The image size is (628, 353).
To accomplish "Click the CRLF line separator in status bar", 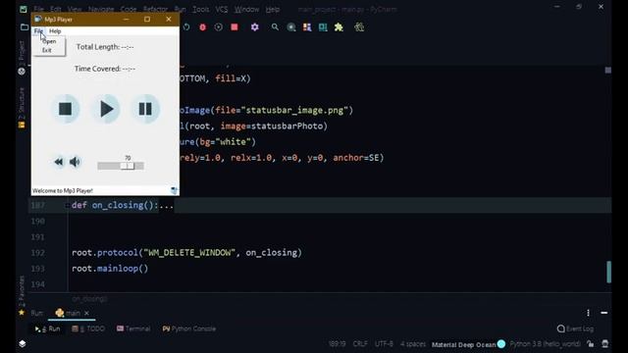I will click(x=360, y=344).
